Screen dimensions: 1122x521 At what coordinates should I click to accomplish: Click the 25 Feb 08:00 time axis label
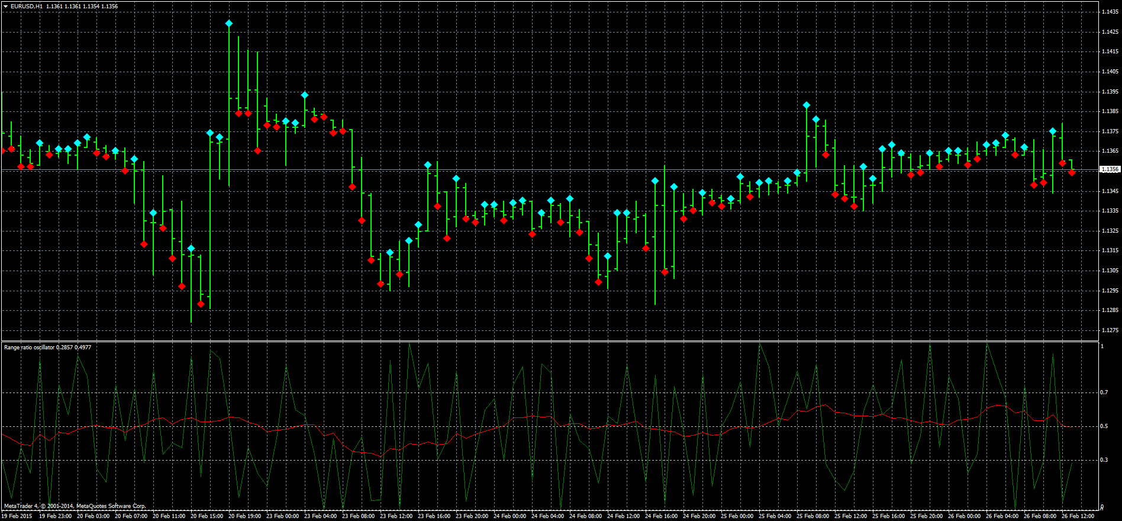point(813,516)
